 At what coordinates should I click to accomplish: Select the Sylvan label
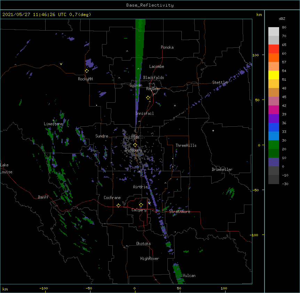tap(136, 85)
